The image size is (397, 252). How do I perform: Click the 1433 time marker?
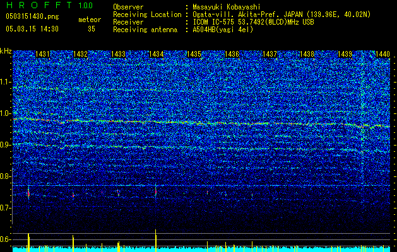(x=118, y=54)
